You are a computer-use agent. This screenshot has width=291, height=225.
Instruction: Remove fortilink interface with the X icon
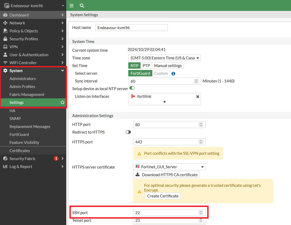point(198,96)
